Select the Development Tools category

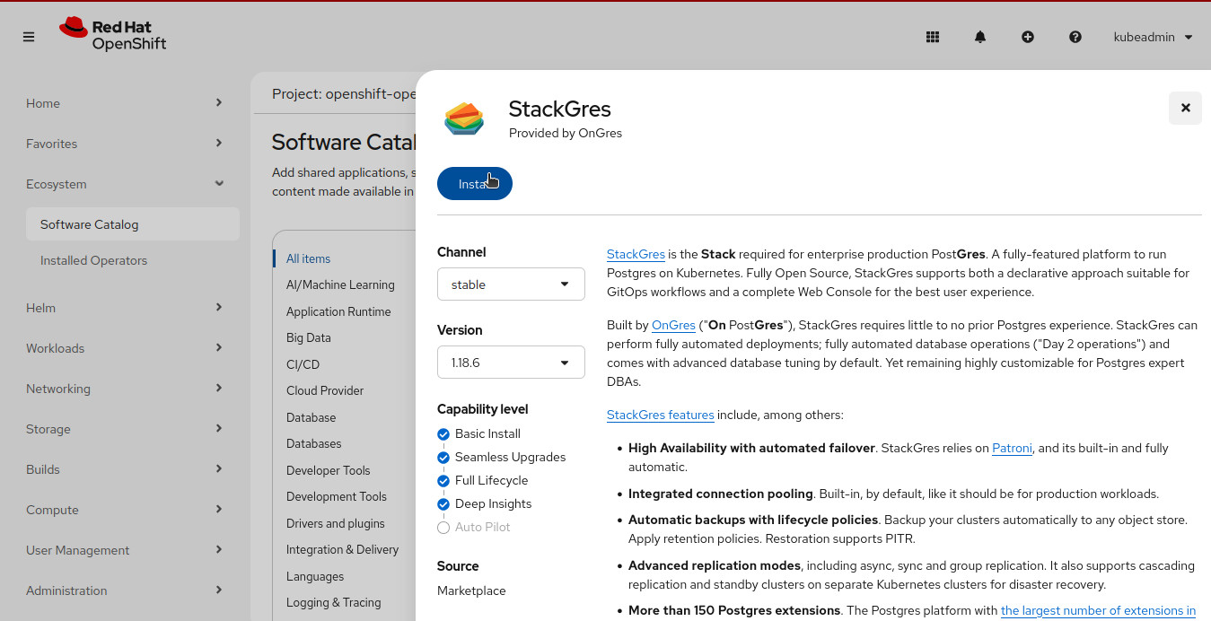pyautogui.click(x=337, y=496)
